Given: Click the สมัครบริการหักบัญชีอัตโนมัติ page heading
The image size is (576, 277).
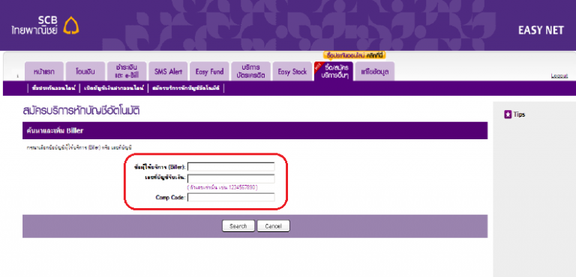Looking at the screenshot, I should click(81, 111).
